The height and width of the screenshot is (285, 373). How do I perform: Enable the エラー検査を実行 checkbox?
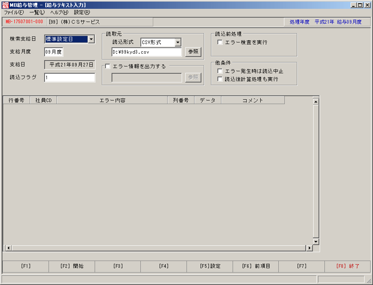pos(220,42)
